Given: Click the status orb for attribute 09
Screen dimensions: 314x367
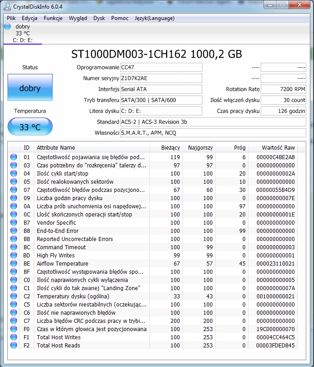Looking at the screenshot, I should click(14, 198).
